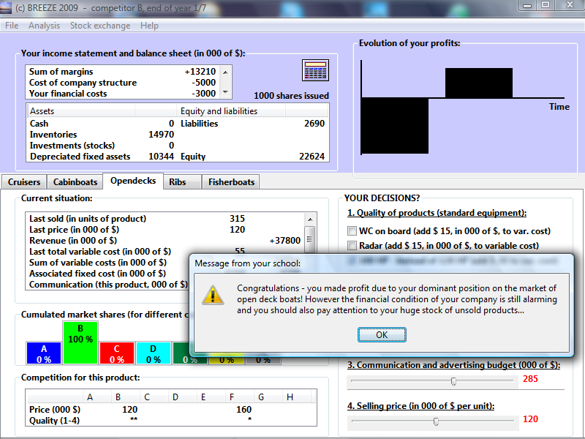Click competitor A blue market share box
The height and width of the screenshot is (439, 585).
(x=43, y=353)
